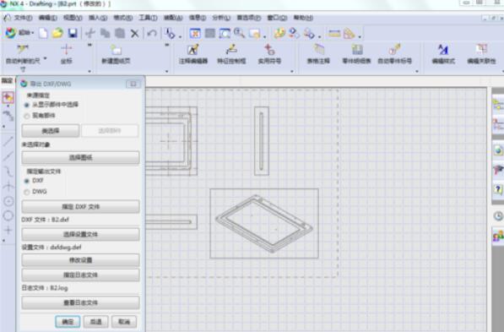Viewport: 504px width, 332px height.
Task: Click the Zoom magnifier icon
Action: [x=239, y=33]
